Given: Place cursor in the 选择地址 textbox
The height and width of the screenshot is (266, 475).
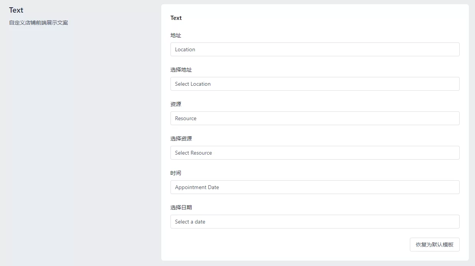Looking at the screenshot, I should click(314, 84).
